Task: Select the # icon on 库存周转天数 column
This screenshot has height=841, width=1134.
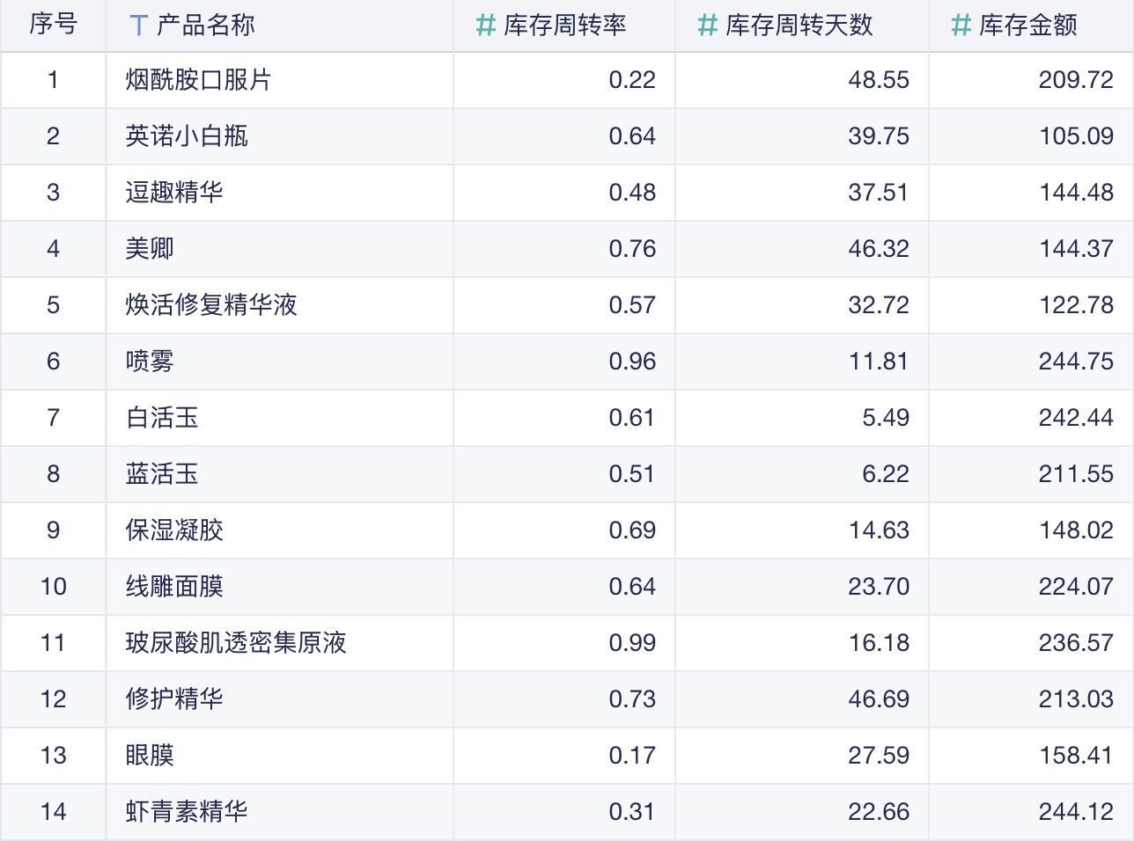Action: click(x=703, y=25)
